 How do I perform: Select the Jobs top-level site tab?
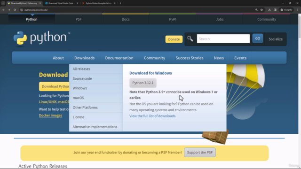(x=220, y=19)
